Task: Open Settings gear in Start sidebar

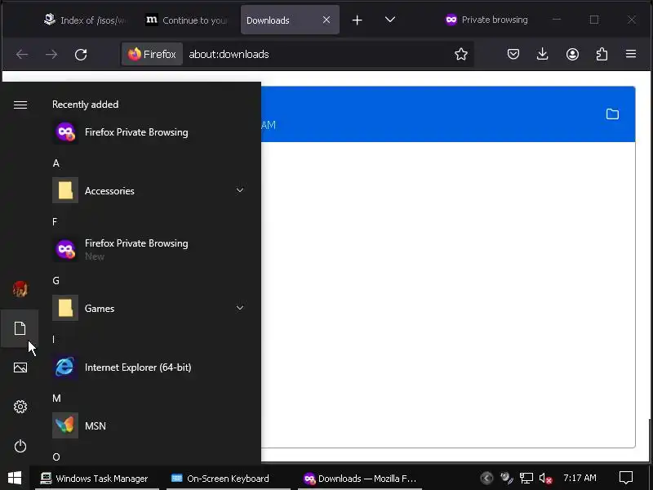Action: (20, 406)
